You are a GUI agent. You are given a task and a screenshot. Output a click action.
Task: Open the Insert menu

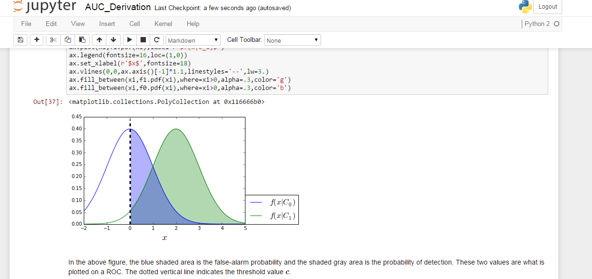point(107,24)
